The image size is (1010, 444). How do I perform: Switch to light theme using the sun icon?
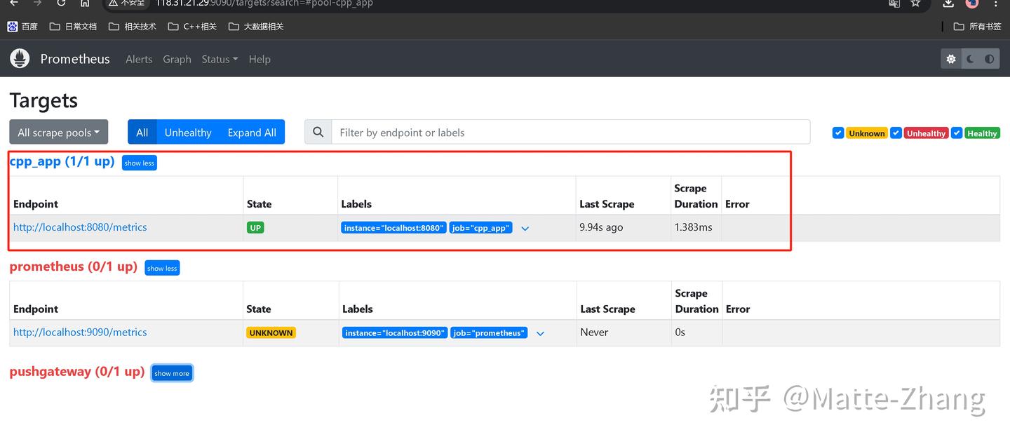click(951, 59)
